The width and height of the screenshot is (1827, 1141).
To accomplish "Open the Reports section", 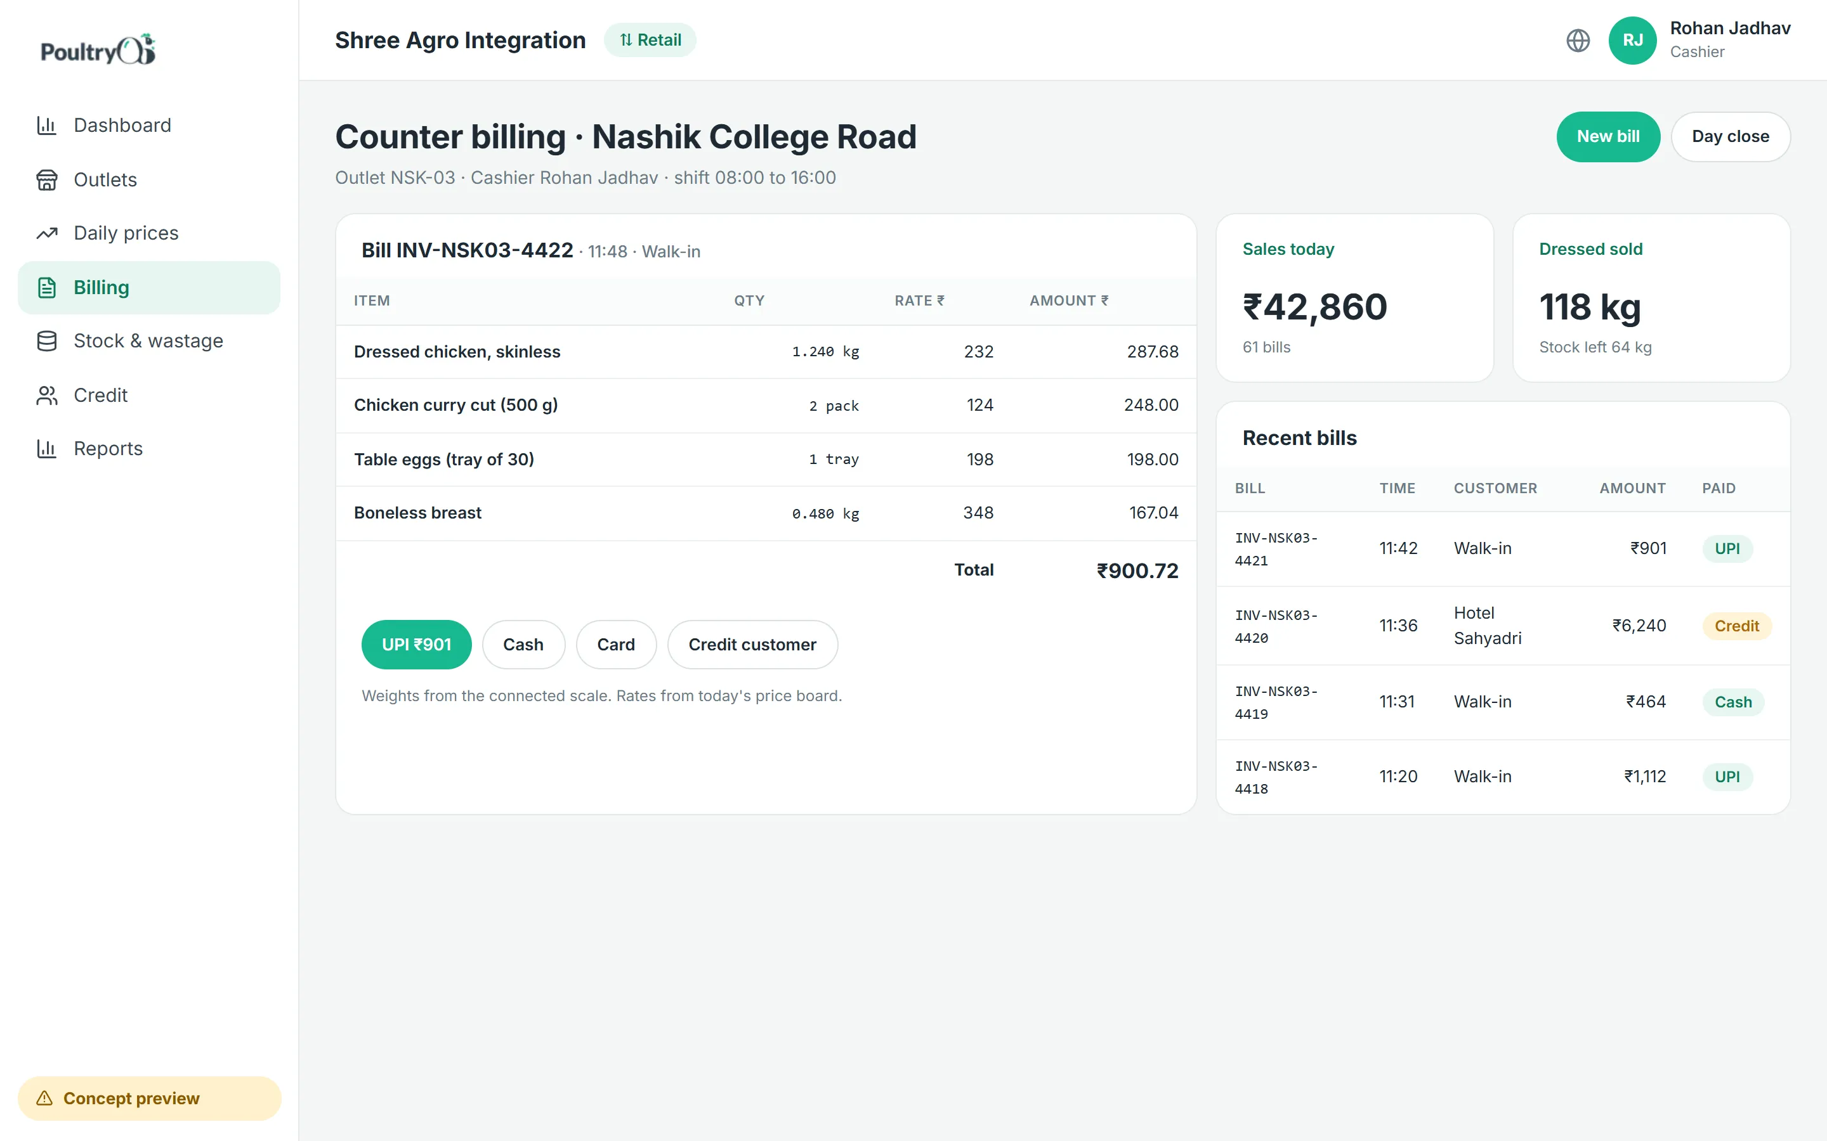I will tap(148, 449).
